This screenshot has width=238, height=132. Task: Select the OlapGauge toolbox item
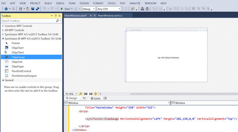click(x=31, y=57)
